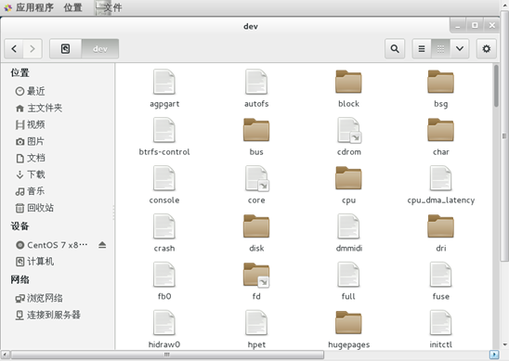The width and height of the screenshot is (509, 361).
Task: Open the 文件 app menu in top panel
Action: click(109, 7)
